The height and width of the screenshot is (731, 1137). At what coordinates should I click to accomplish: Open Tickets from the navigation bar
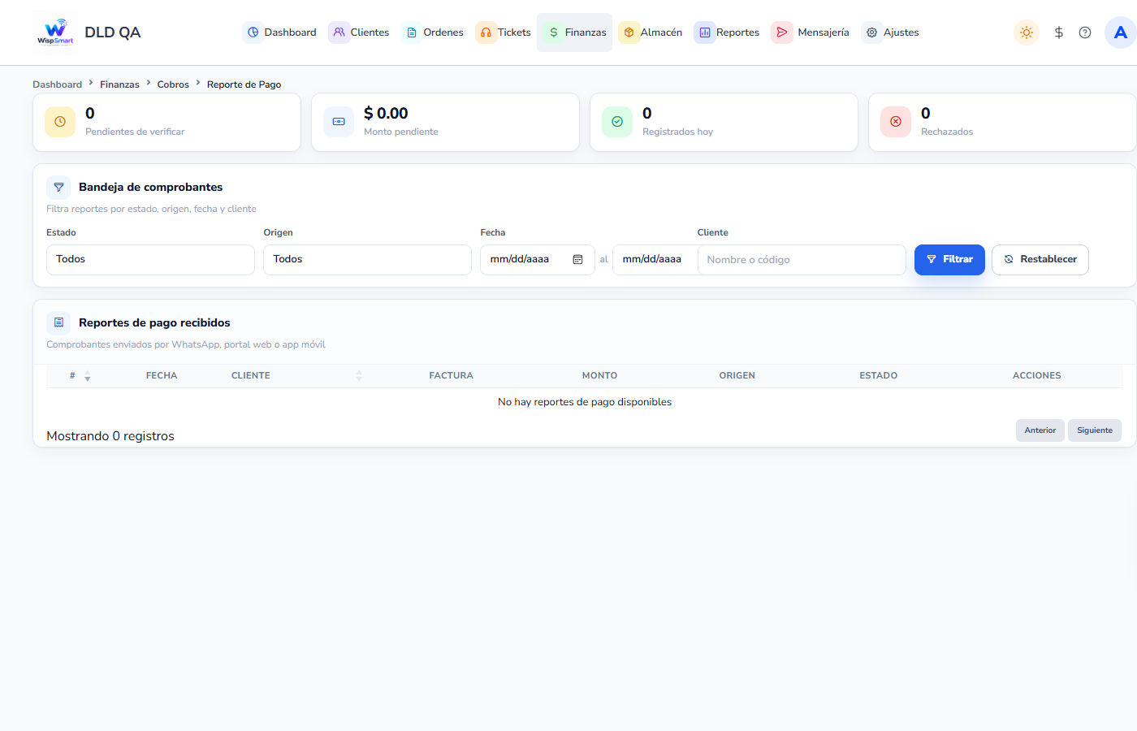click(504, 32)
